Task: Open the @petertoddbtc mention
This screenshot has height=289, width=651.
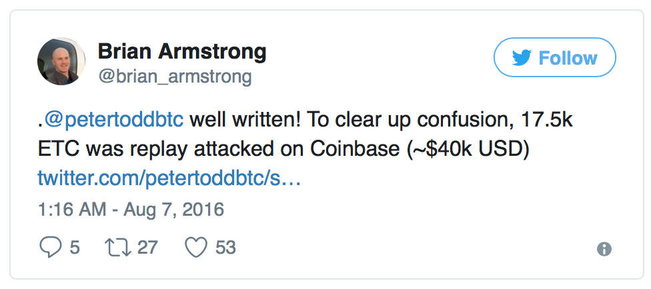Action: (113, 121)
